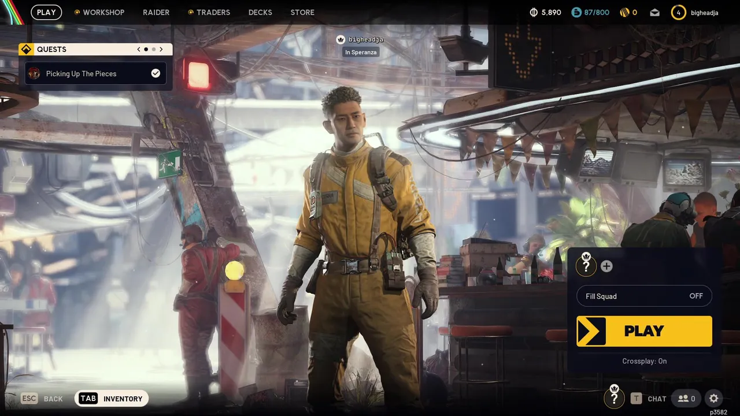Open the mail inbox icon

tap(654, 12)
